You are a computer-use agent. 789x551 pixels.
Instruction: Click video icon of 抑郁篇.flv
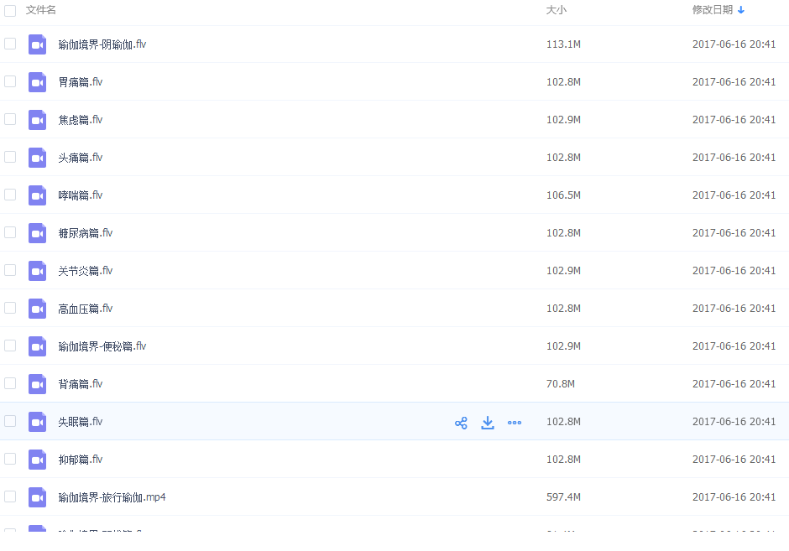(x=37, y=459)
